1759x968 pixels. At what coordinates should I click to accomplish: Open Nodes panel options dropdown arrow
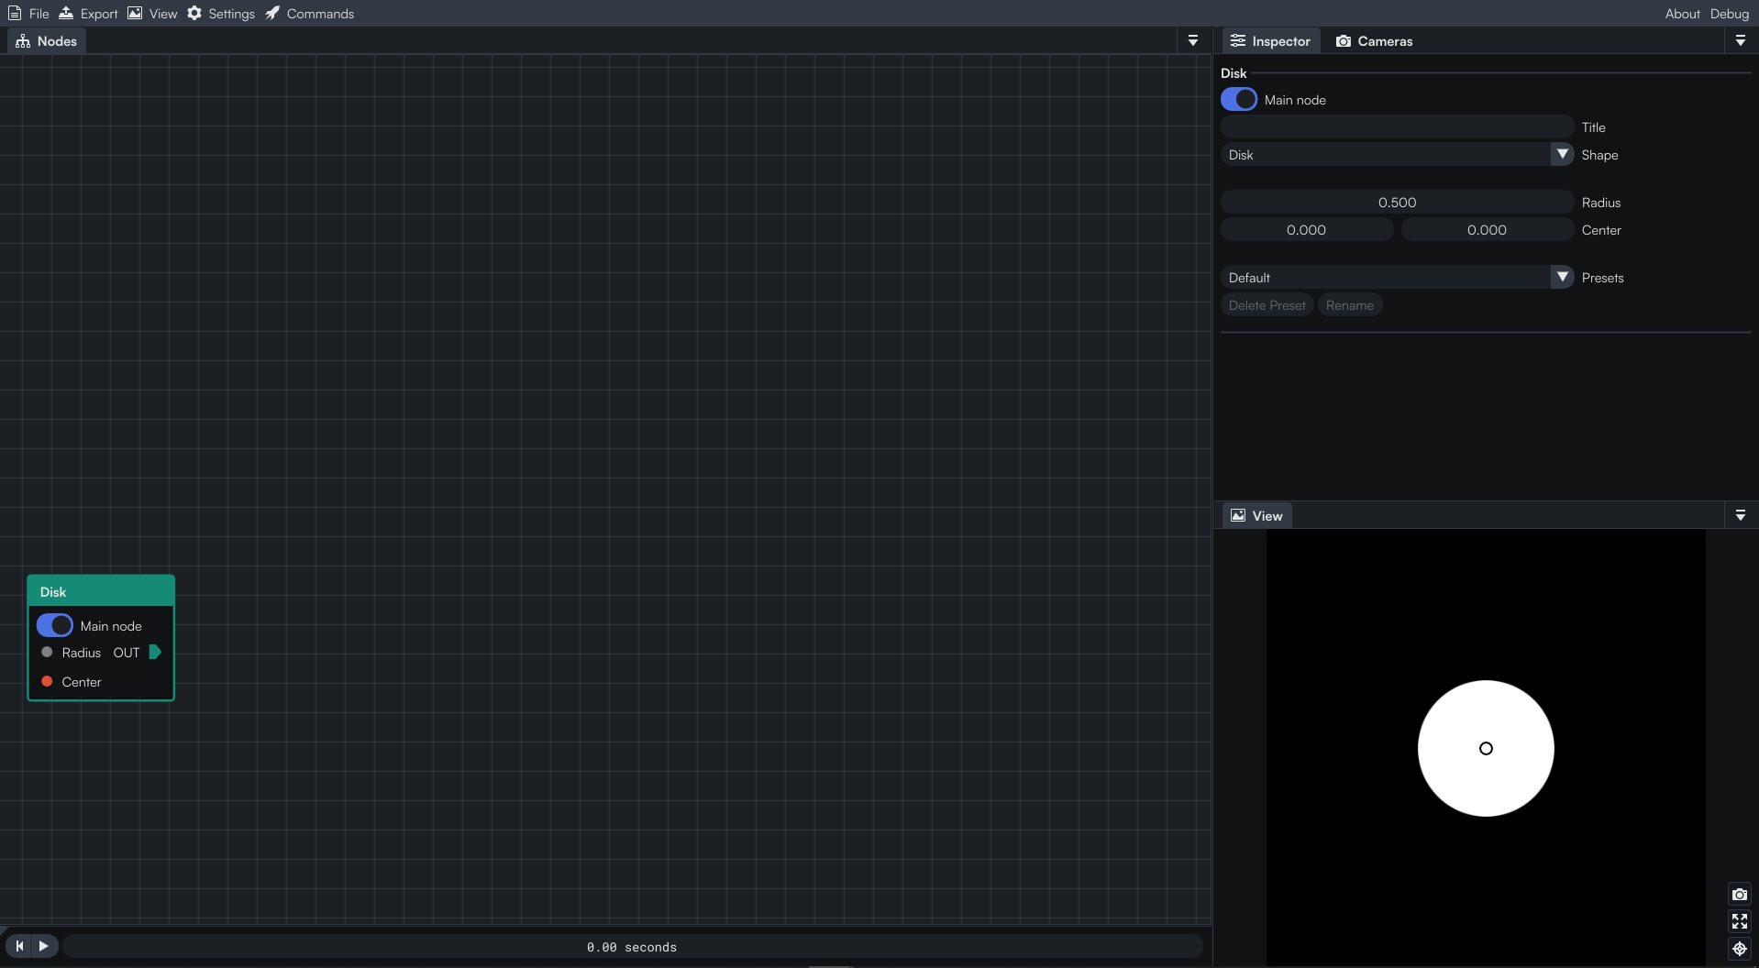tap(1193, 41)
